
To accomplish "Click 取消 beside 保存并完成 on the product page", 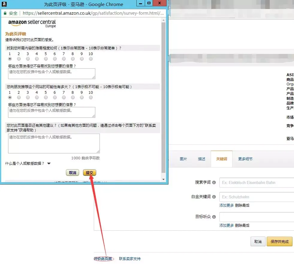I will 258,242.
